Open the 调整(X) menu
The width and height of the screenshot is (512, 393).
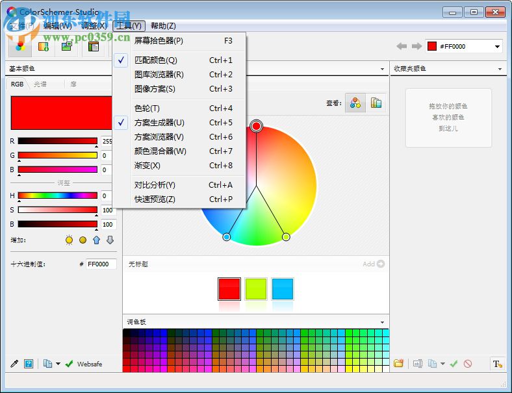coord(94,26)
